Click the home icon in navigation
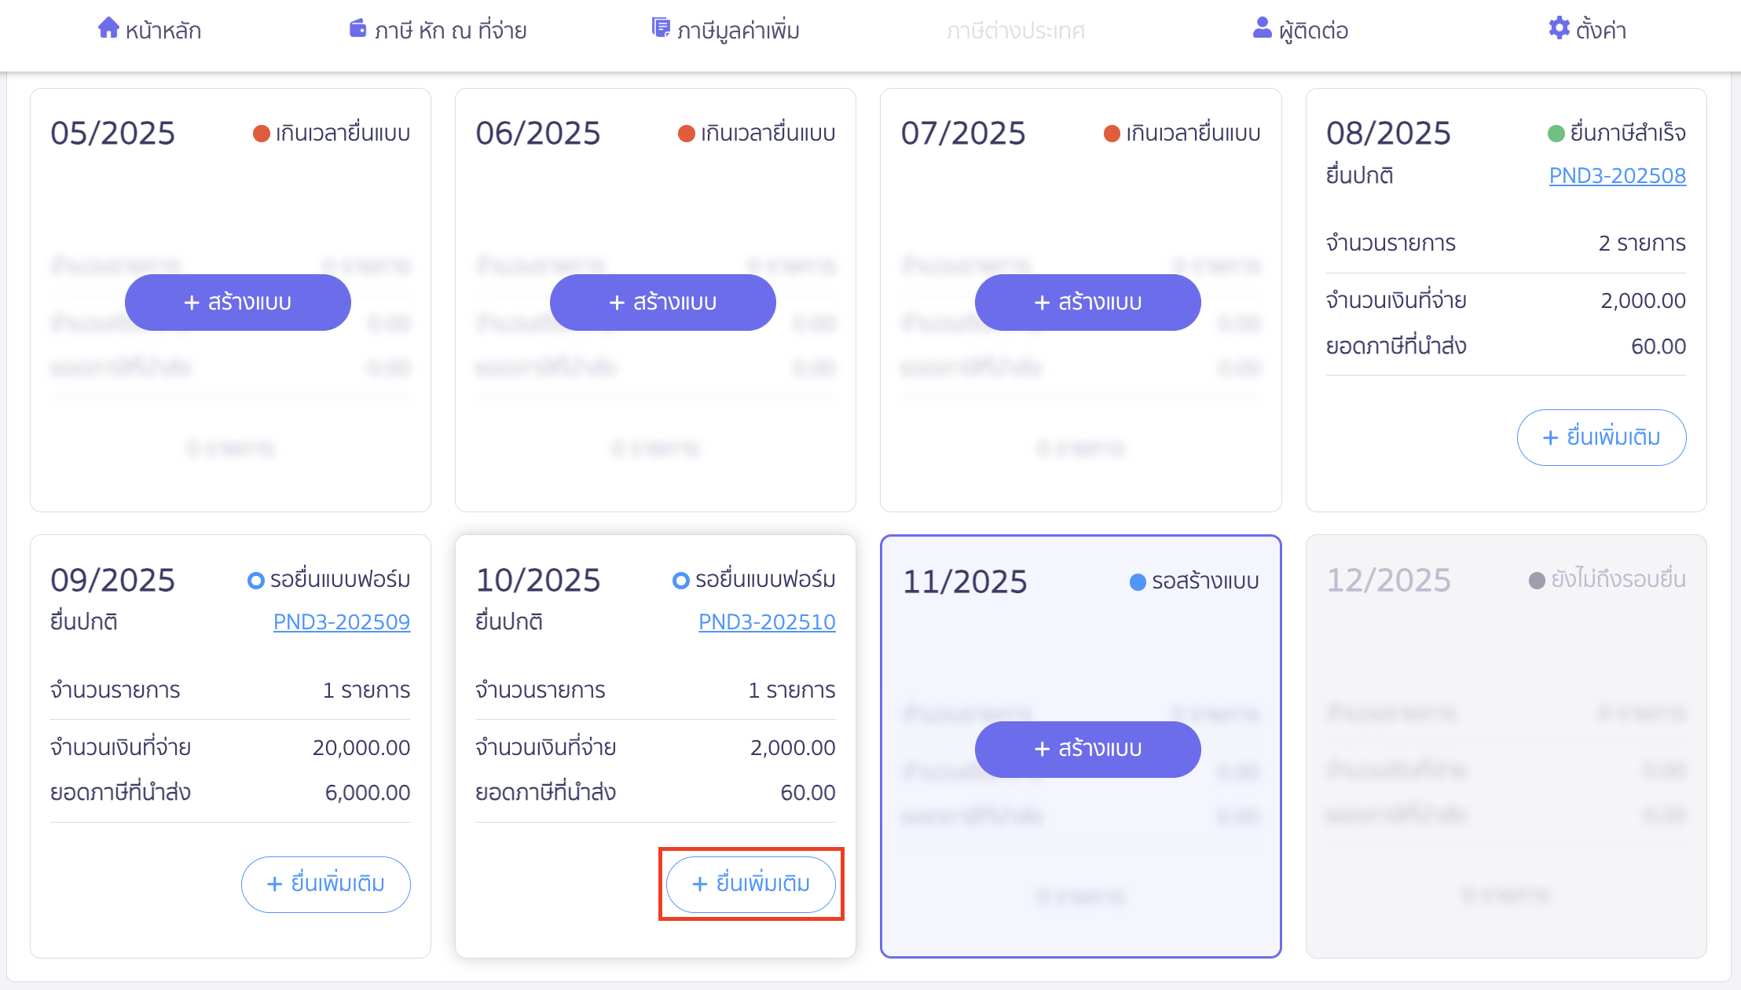 [108, 28]
